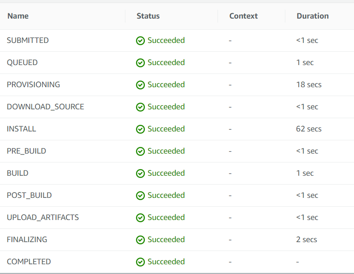Select the UPLOAD_ARTIFACTS phase name
Screen dimensions: 354x274
pyautogui.click(x=43, y=217)
